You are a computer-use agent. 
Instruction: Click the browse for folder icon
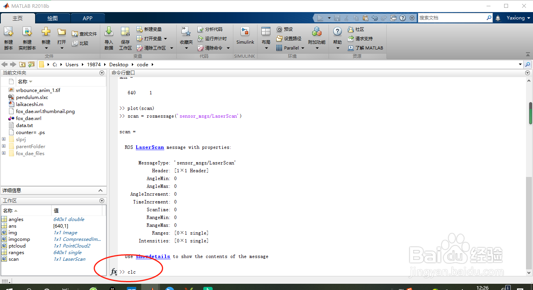coord(31,64)
